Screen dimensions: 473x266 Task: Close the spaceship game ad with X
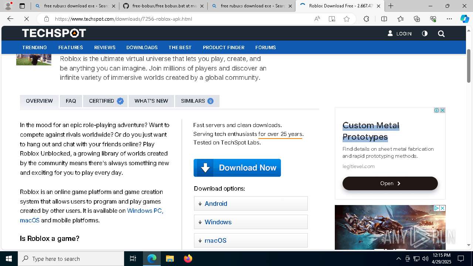(x=442, y=208)
